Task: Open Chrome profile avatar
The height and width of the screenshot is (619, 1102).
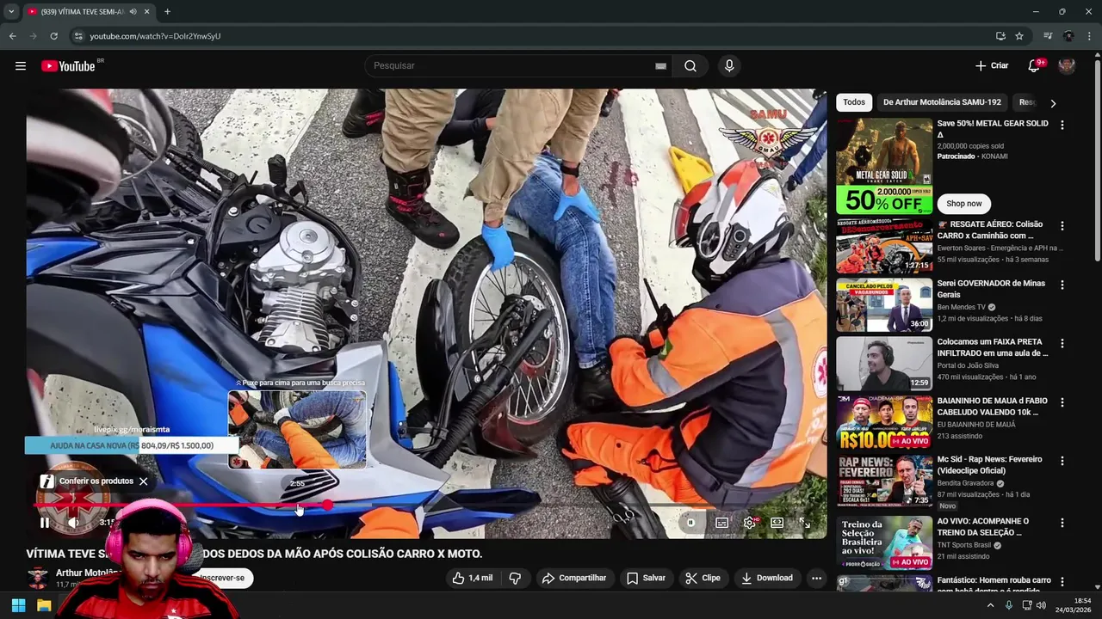Action: (x=1068, y=36)
